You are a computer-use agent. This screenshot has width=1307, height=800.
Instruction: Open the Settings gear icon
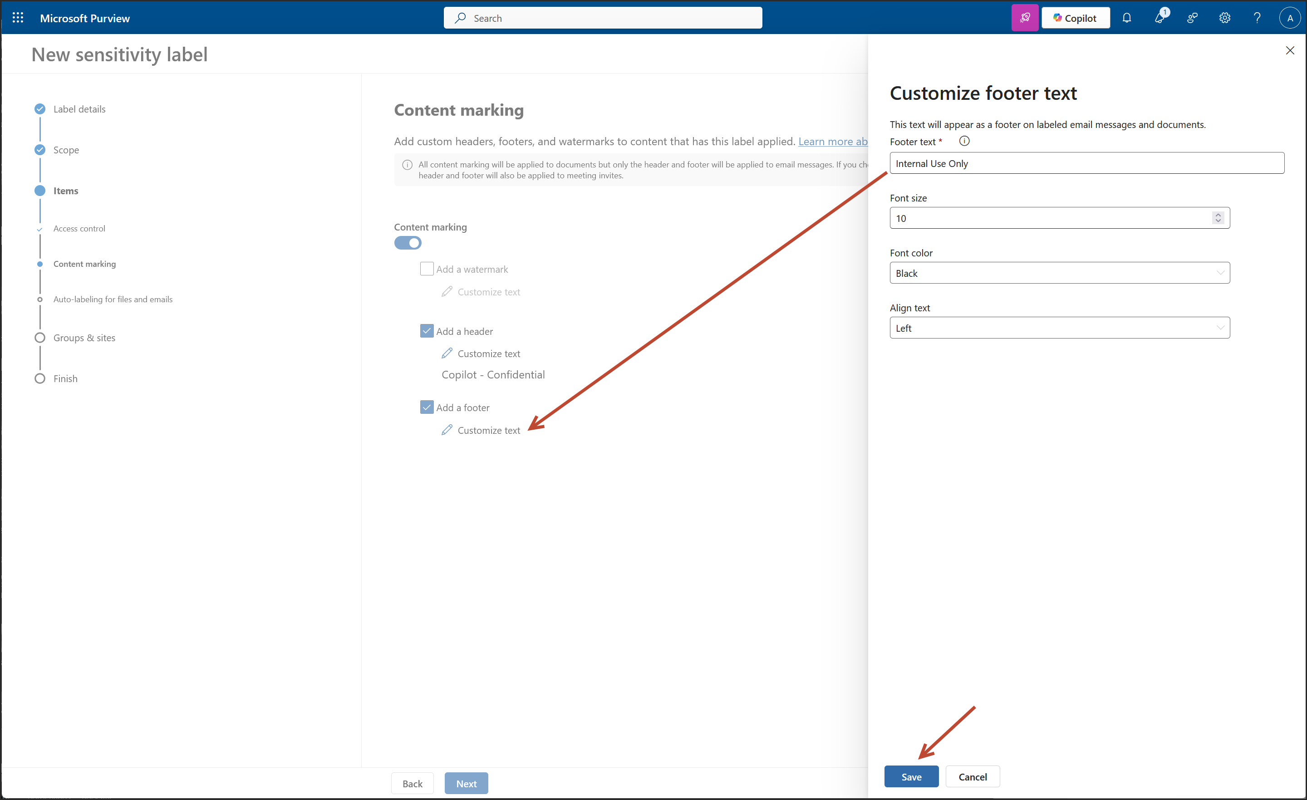(x=1224, y=18)
